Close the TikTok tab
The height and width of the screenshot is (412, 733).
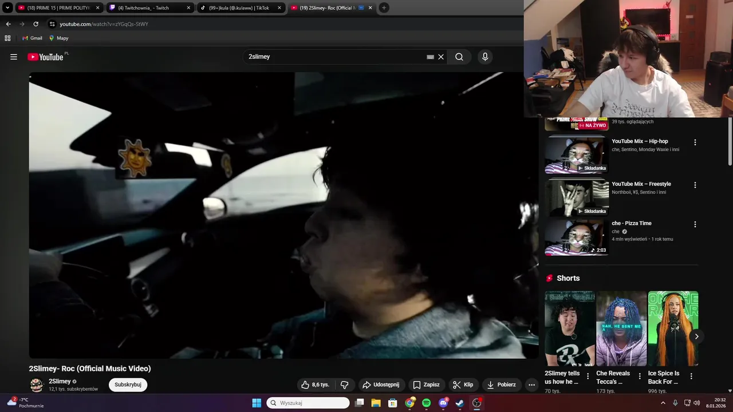[279, 7]
